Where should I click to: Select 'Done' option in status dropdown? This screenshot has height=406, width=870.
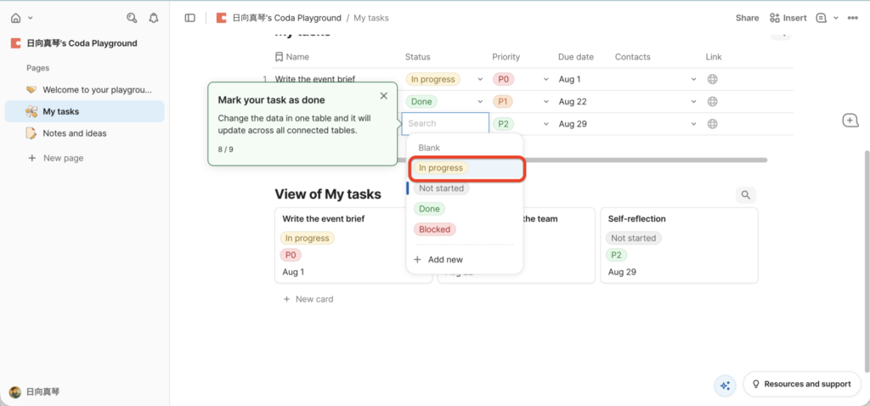[429, 209]
